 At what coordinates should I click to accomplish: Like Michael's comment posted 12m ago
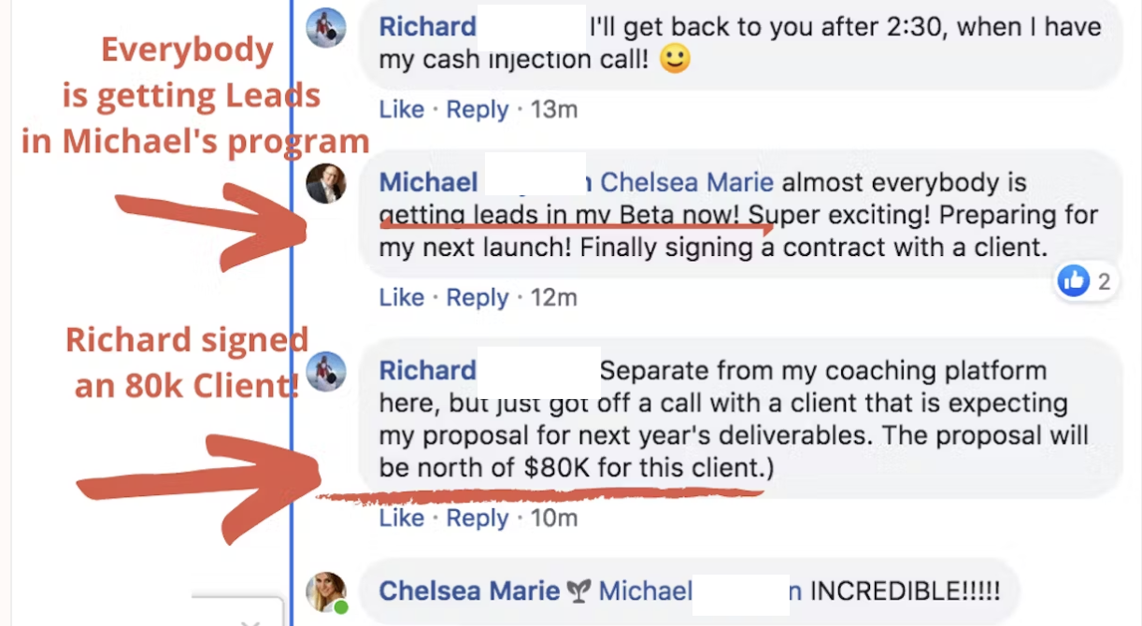pos(402,297)
